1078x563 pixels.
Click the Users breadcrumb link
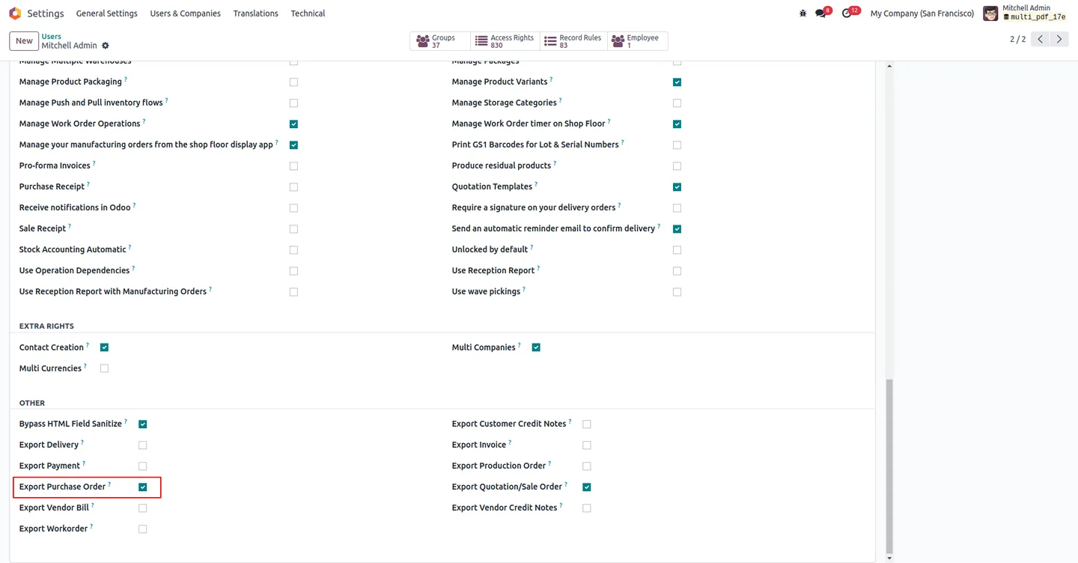(52, 36)
